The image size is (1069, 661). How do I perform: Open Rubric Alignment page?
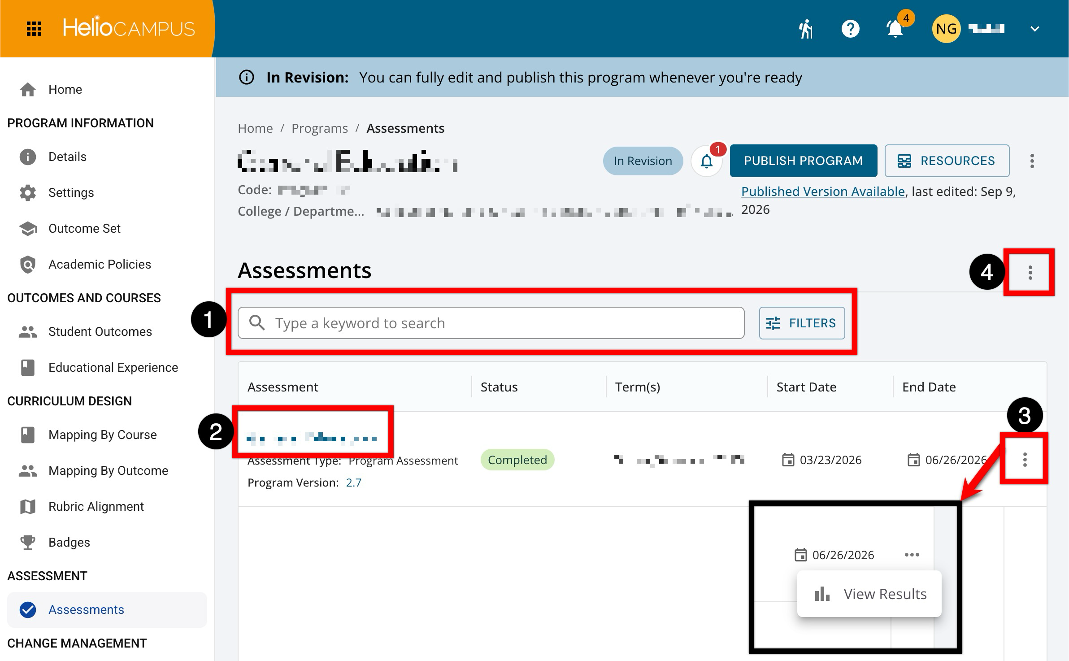[96, 506]
